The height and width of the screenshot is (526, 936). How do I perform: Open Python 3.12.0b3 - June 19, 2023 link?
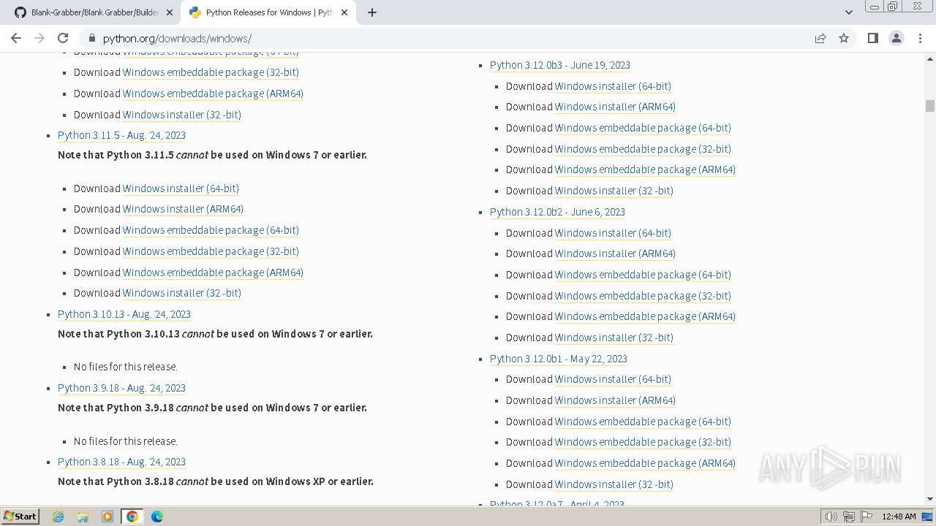coord(560,65)
